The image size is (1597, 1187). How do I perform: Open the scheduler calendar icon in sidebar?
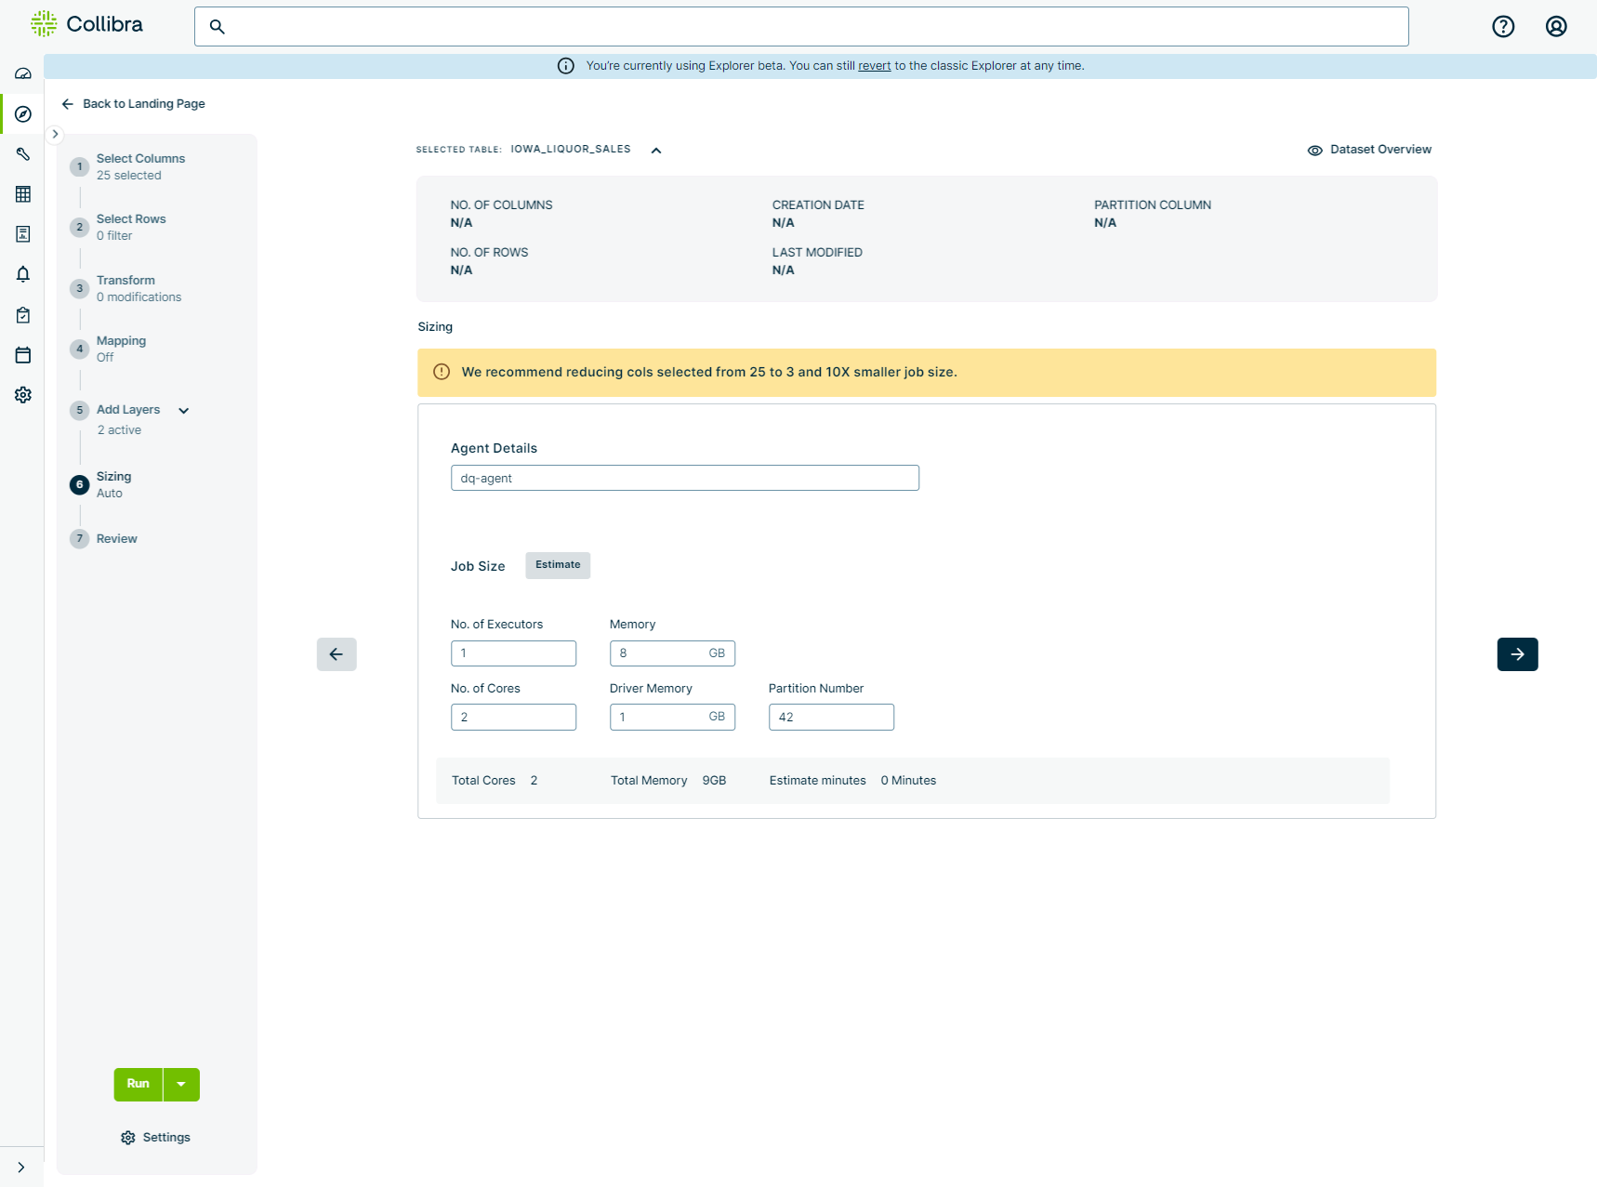[23, 355]
